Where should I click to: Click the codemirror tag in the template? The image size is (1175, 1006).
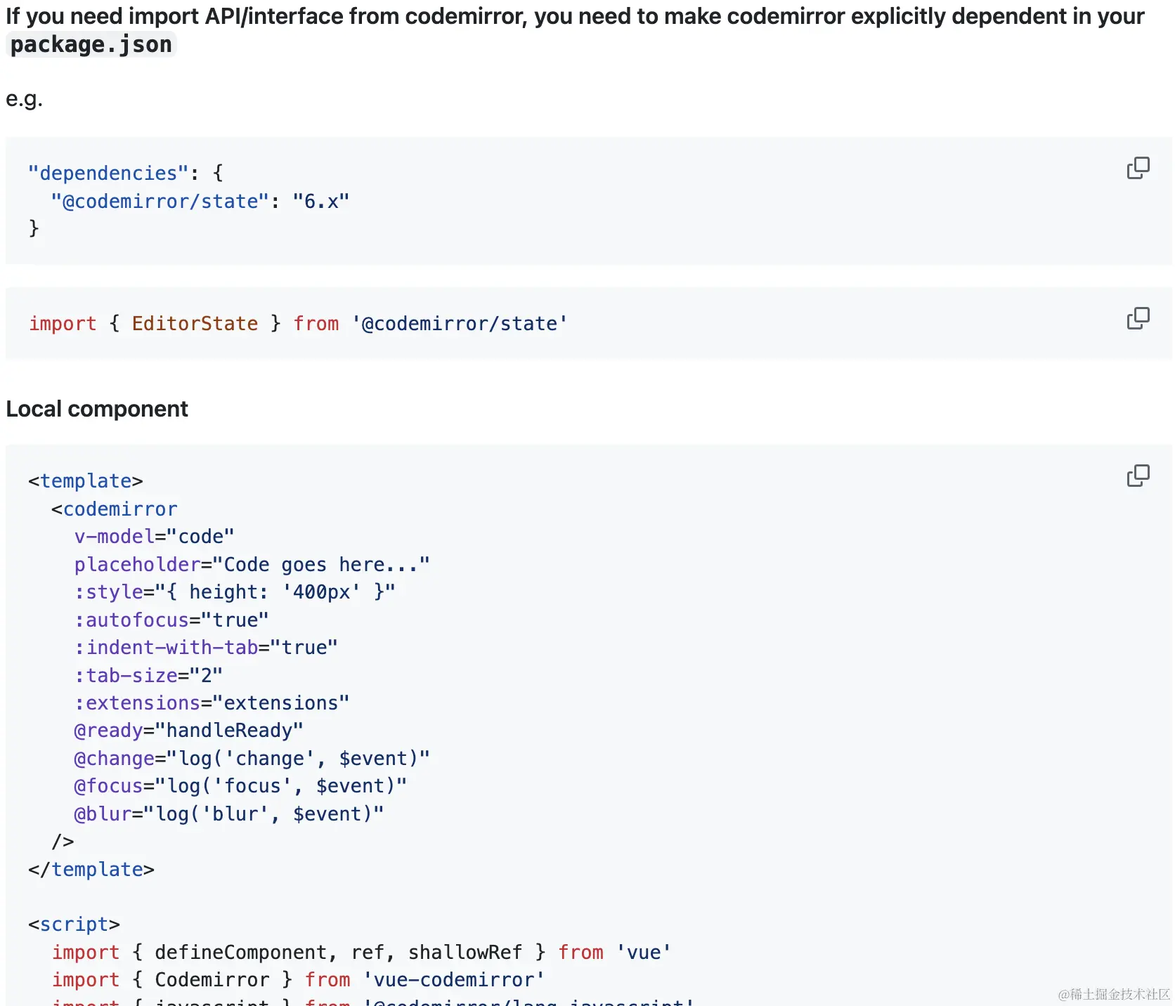point(121,509)
